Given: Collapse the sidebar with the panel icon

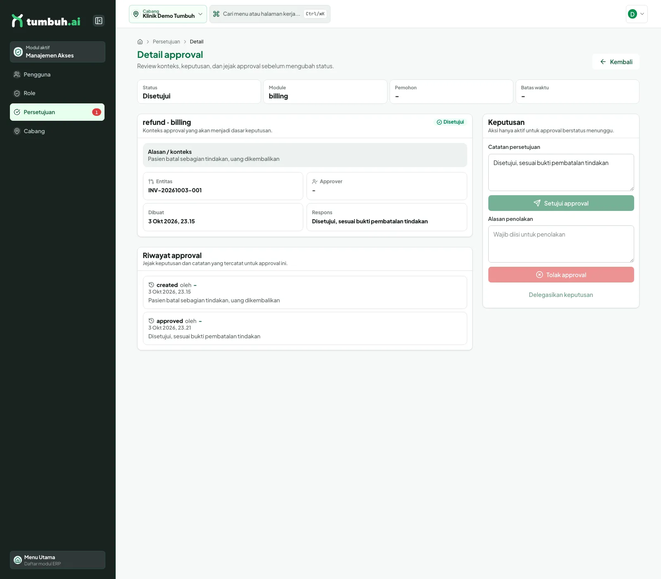Looking at the screenshot, I should pyautogui.click(x=99, y=21).
